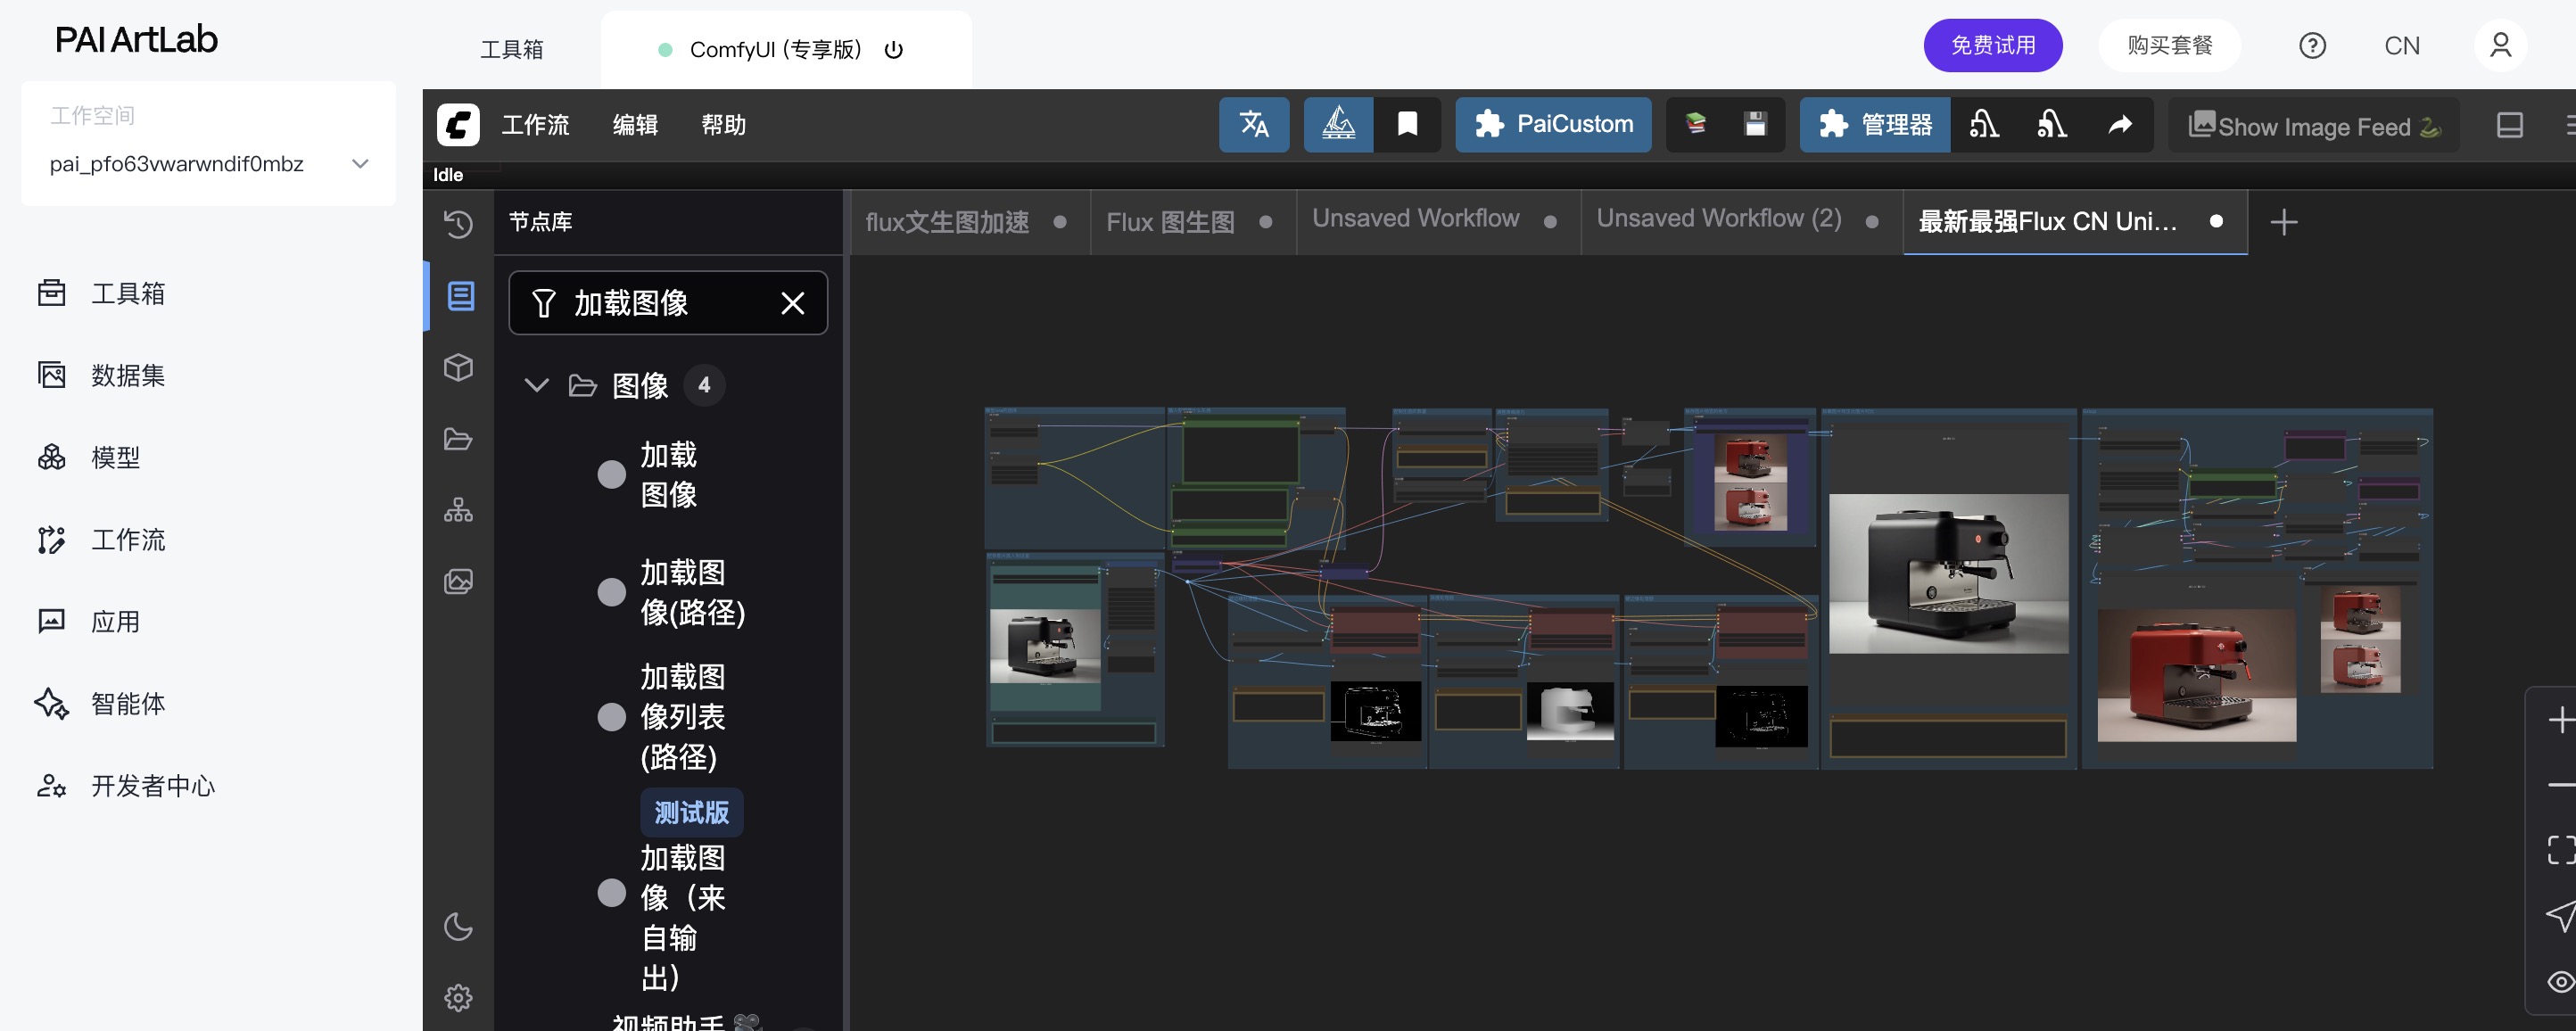Open the PaiCustom button
Screen dimensions: 2576x1031
1552,125
